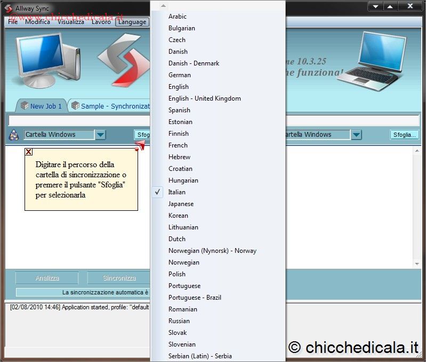The height and width of the screenshot is (362, 426).
Task: Expand the left Cartella Windows dropdown arrow
Action: 101,135
